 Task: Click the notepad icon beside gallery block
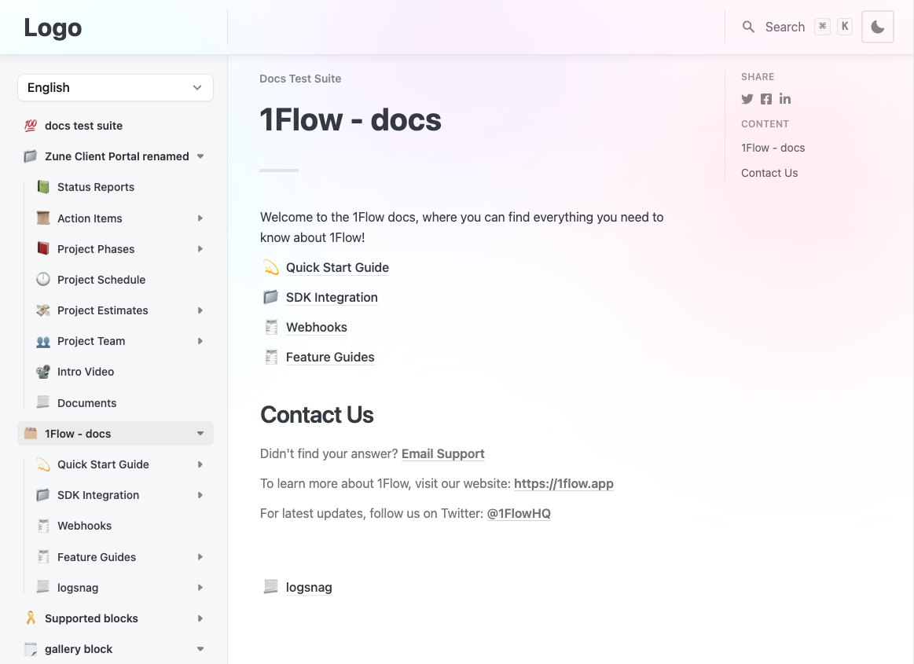31,649
